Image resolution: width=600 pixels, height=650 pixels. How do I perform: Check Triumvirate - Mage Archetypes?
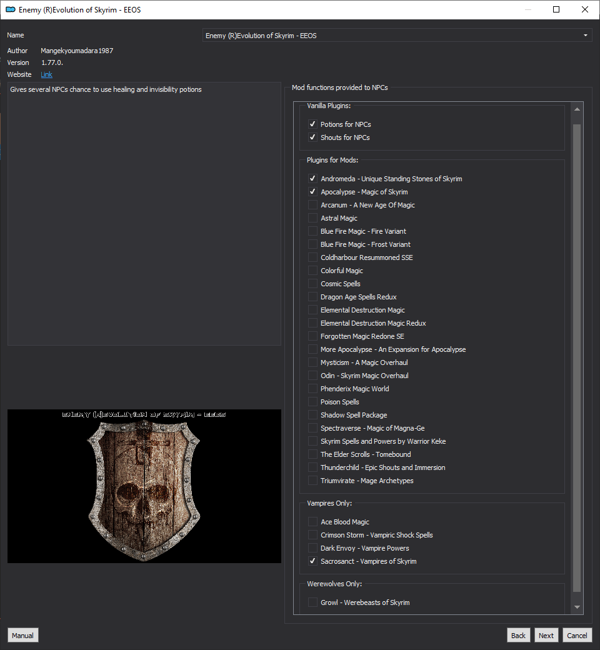312,481
